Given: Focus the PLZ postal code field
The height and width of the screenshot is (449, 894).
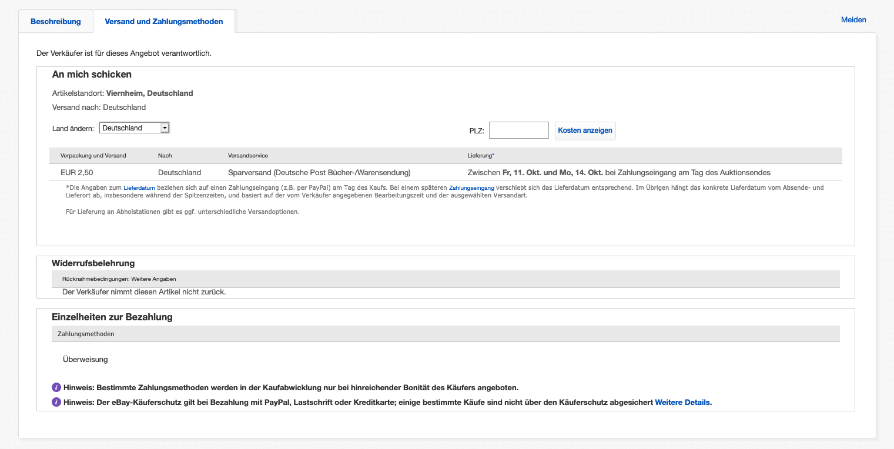Looking at the screenshot, I should 518,130.
